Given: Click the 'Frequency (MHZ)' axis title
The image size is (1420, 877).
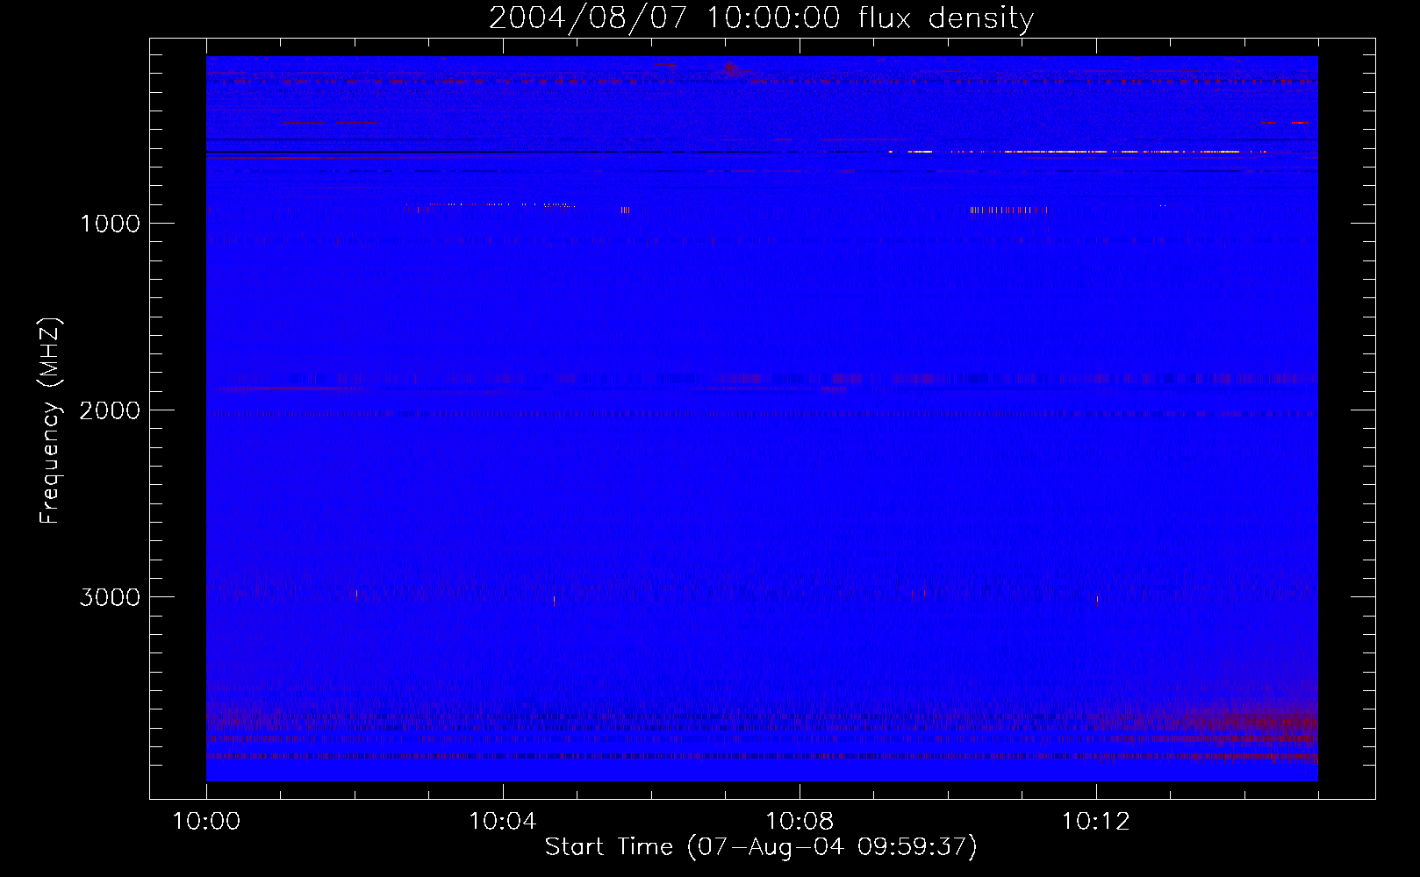Looking at the screenshot, I should point(50,421).
